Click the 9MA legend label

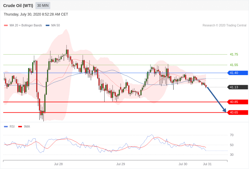pyautogui.click(x=27, y=126)
